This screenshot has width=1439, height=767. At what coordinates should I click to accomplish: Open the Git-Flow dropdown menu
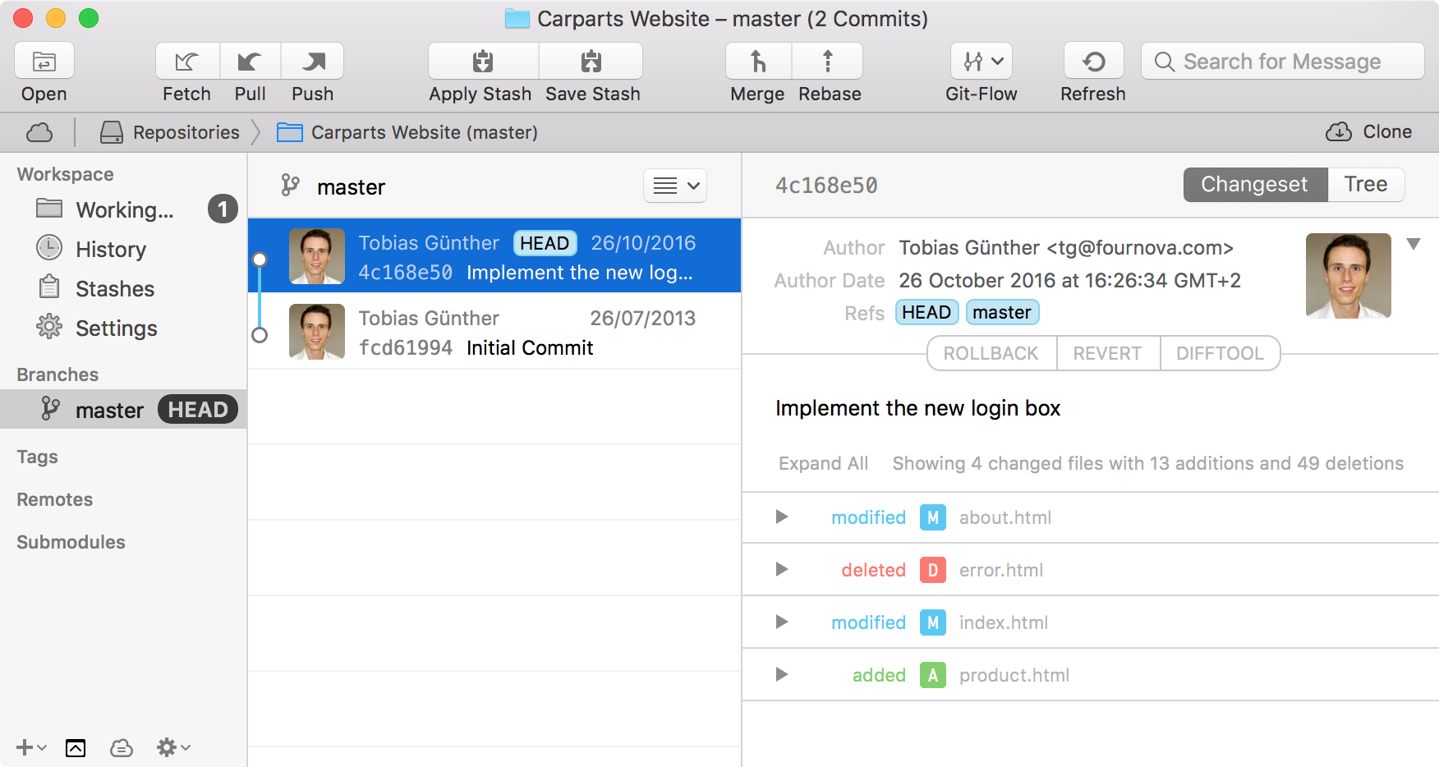(982, 62)
